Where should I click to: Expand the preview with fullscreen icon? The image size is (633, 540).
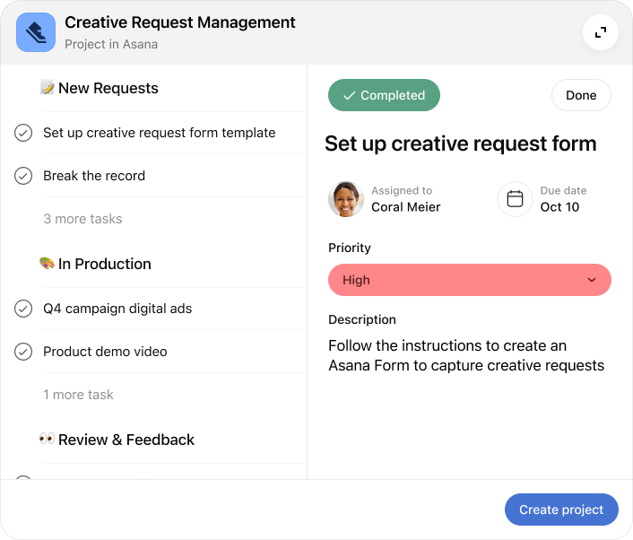coord(601,32)
